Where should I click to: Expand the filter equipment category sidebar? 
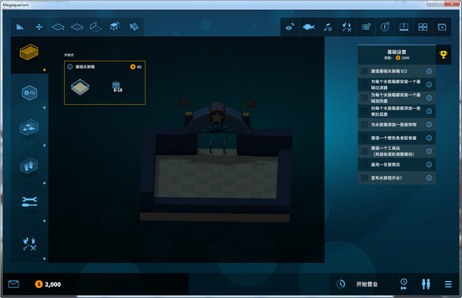tap(29, 93)
